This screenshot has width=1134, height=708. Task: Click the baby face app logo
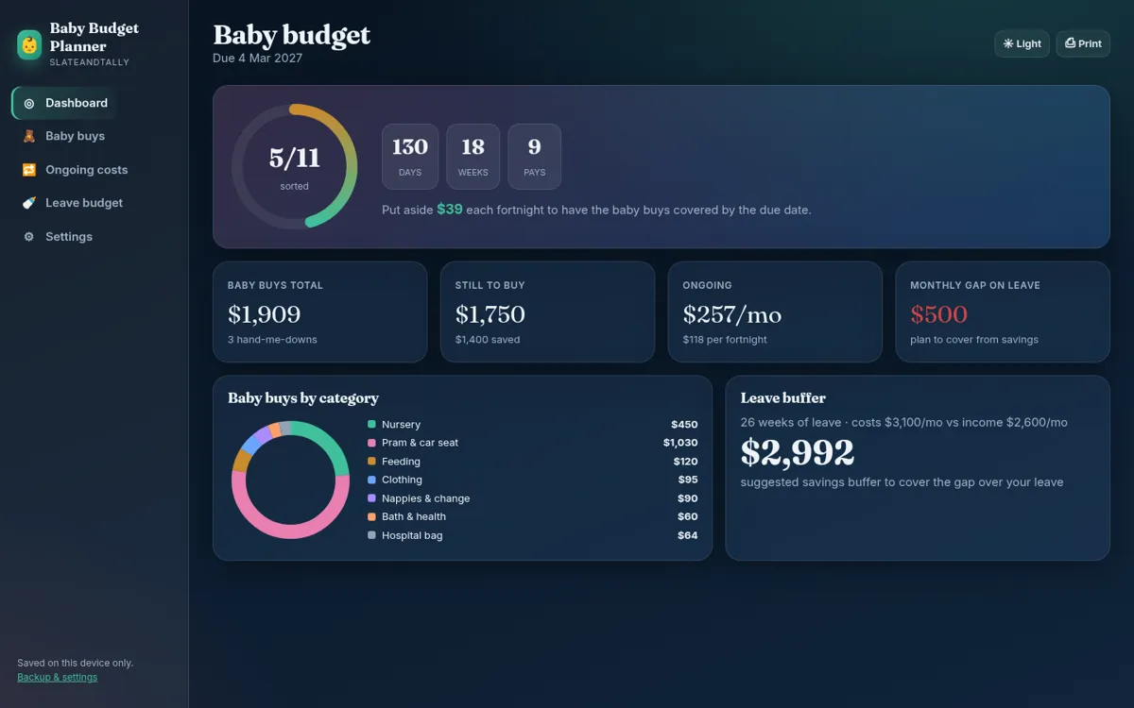[x=29, y=44]
